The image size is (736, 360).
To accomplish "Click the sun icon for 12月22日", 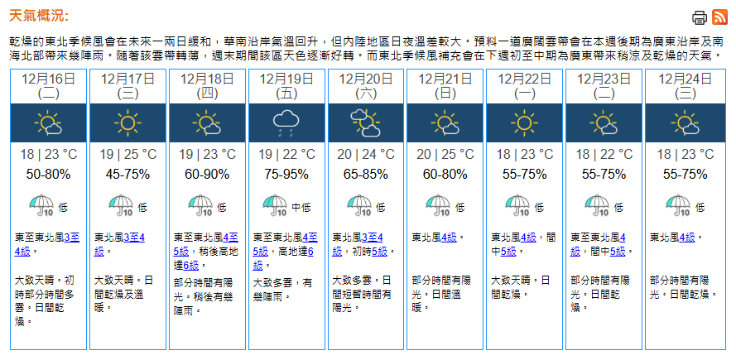I will point(524,124).
